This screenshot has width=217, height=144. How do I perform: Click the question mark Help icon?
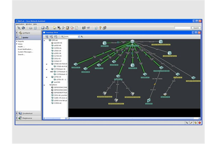100,28
